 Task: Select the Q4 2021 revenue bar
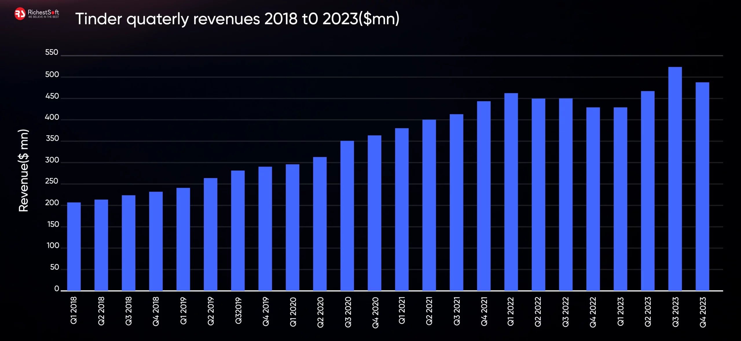click(x=484, y=196)
